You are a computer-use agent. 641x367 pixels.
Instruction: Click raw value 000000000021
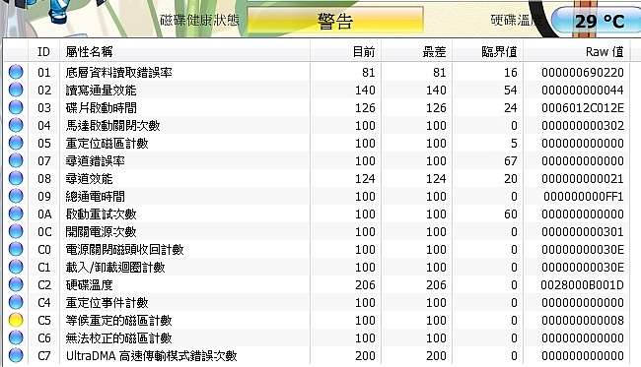(583, 179)
